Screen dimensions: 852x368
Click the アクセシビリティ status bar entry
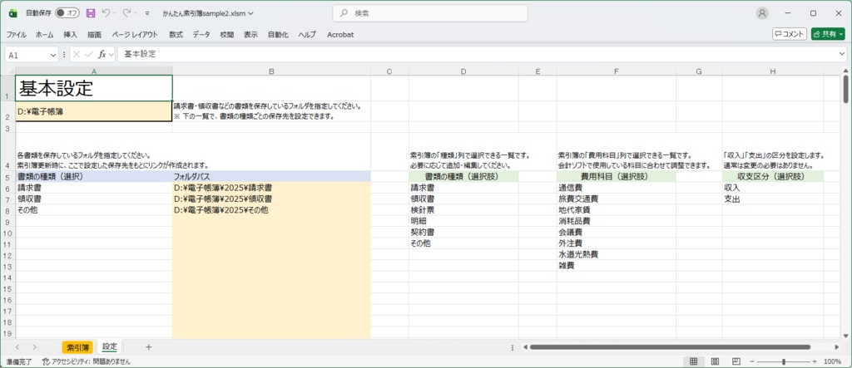[x=86, y=361]
